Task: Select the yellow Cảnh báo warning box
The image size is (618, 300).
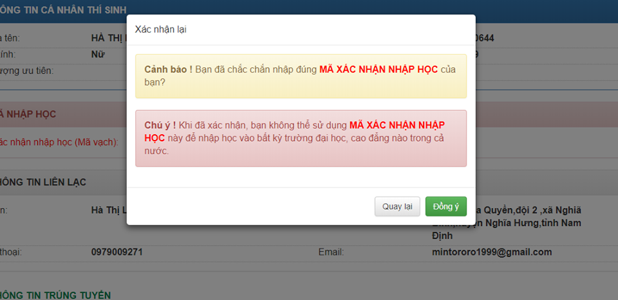Action: pyautogui.click(x=301, y=76)
